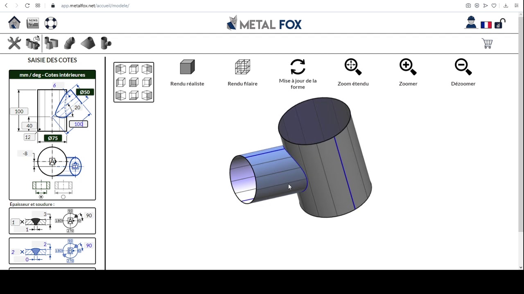
Task: Open the browser speed dial grid icon
Action: point(38,6)
